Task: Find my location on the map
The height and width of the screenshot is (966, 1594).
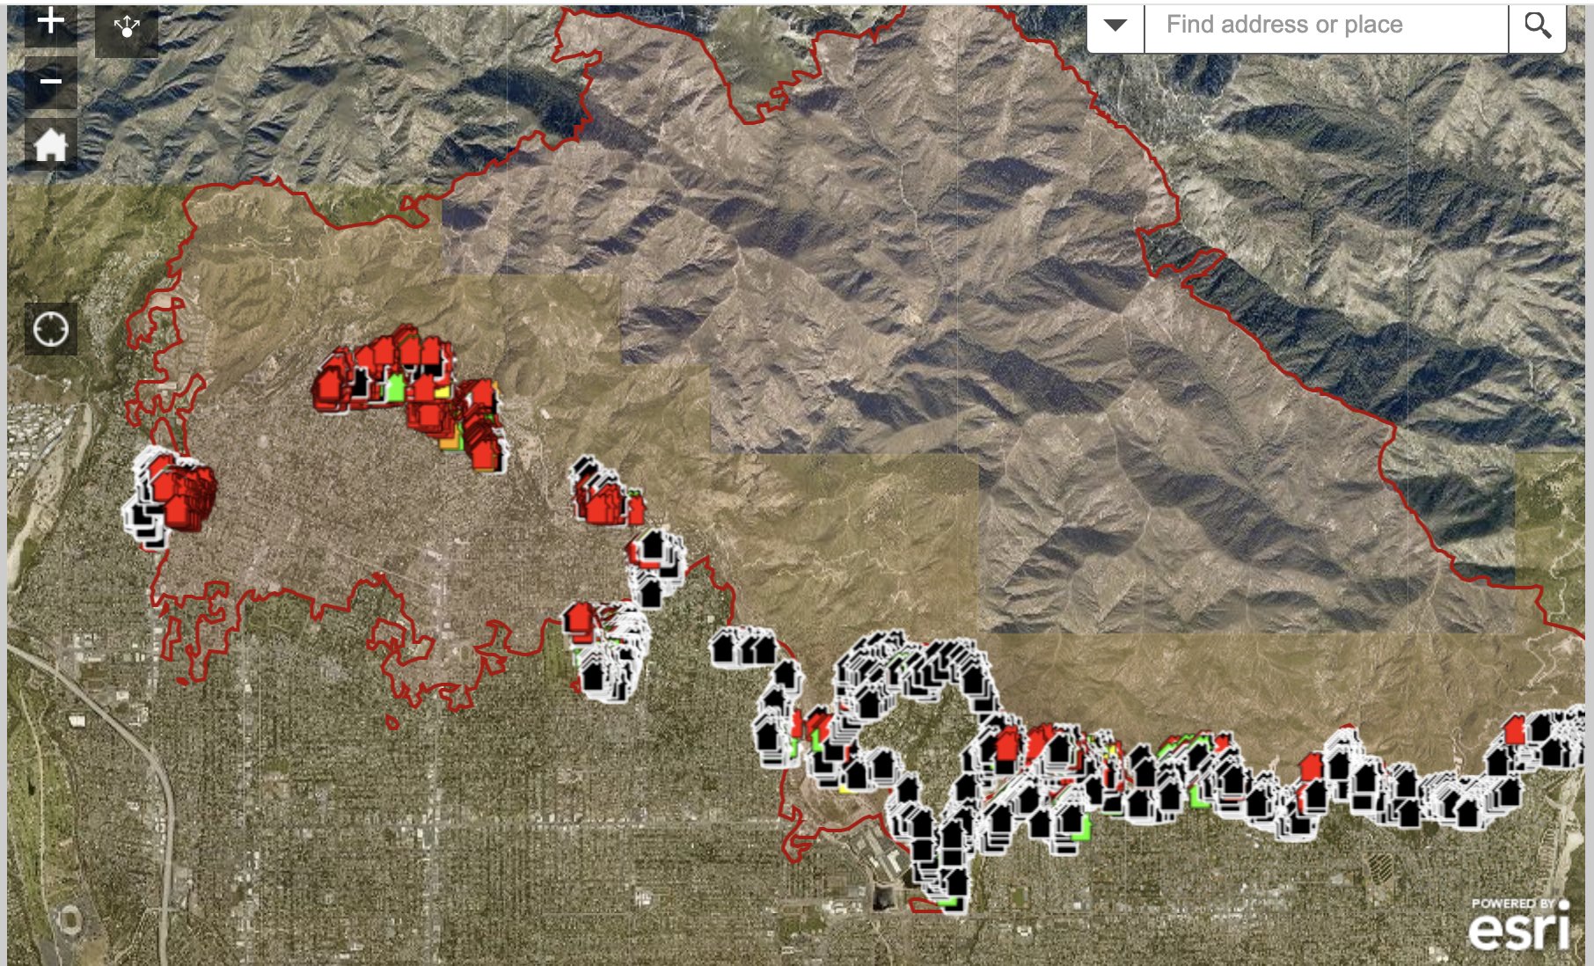Action: [x=51, y=330]
